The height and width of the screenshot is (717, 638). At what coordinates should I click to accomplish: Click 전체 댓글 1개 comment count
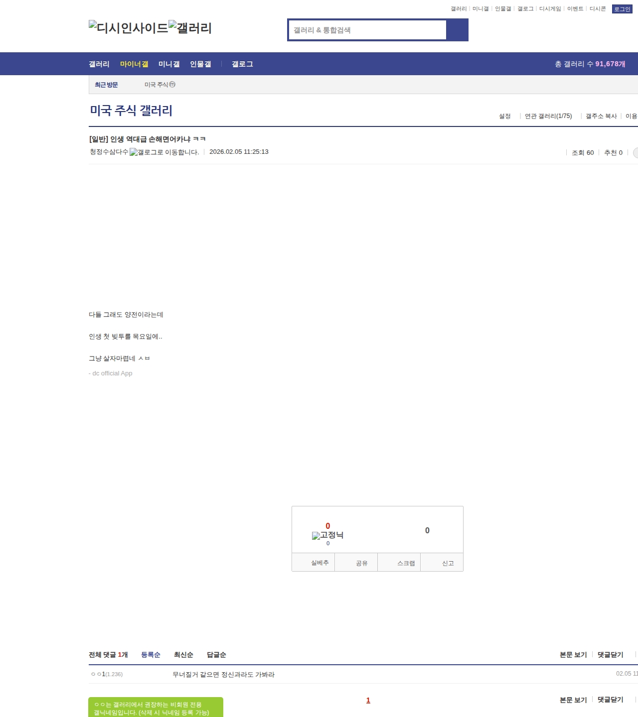108,655
